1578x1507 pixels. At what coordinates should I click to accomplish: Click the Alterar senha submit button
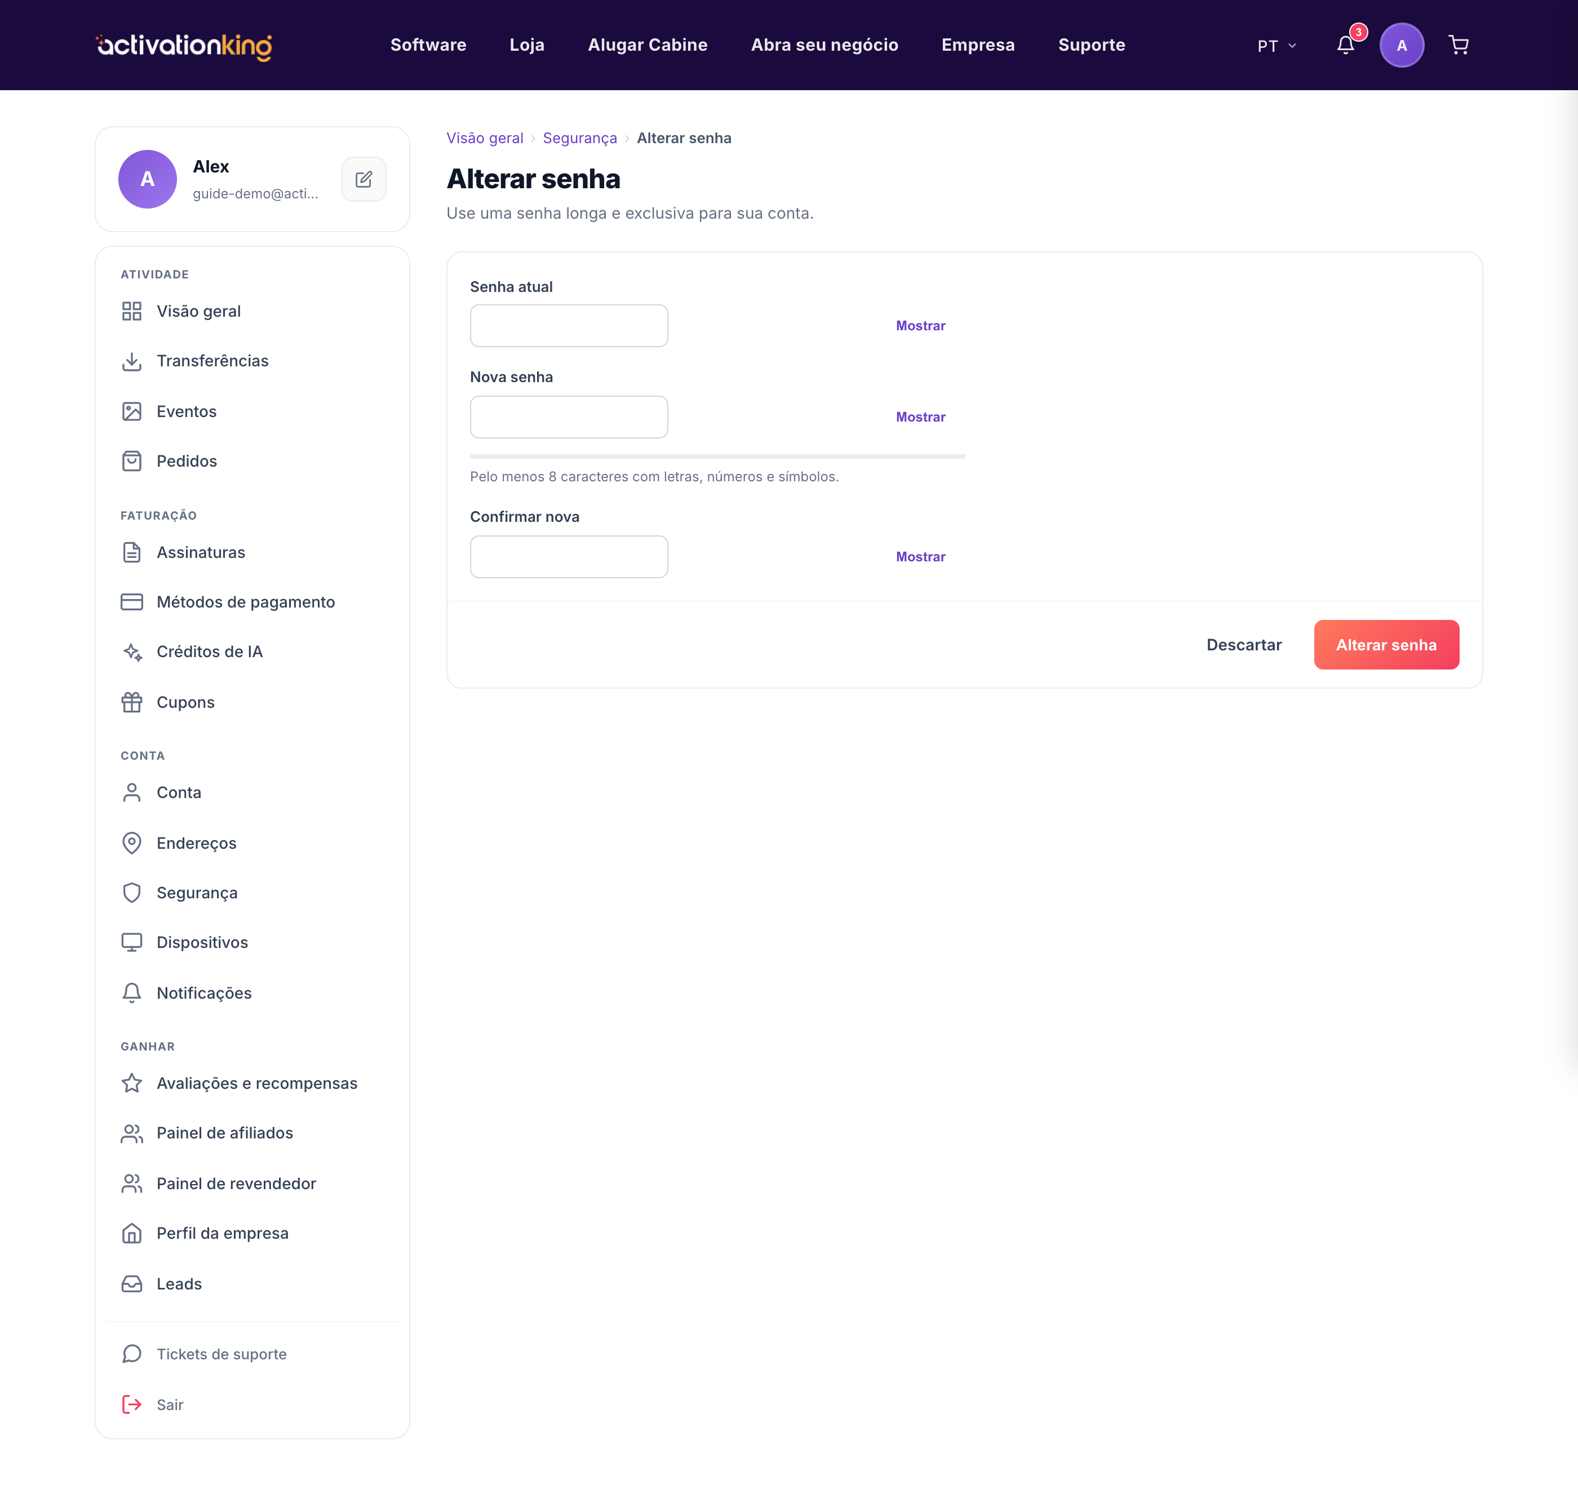pos(1386,644)
